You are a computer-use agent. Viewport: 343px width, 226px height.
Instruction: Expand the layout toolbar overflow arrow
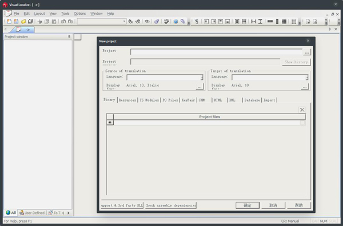point(300,23)
